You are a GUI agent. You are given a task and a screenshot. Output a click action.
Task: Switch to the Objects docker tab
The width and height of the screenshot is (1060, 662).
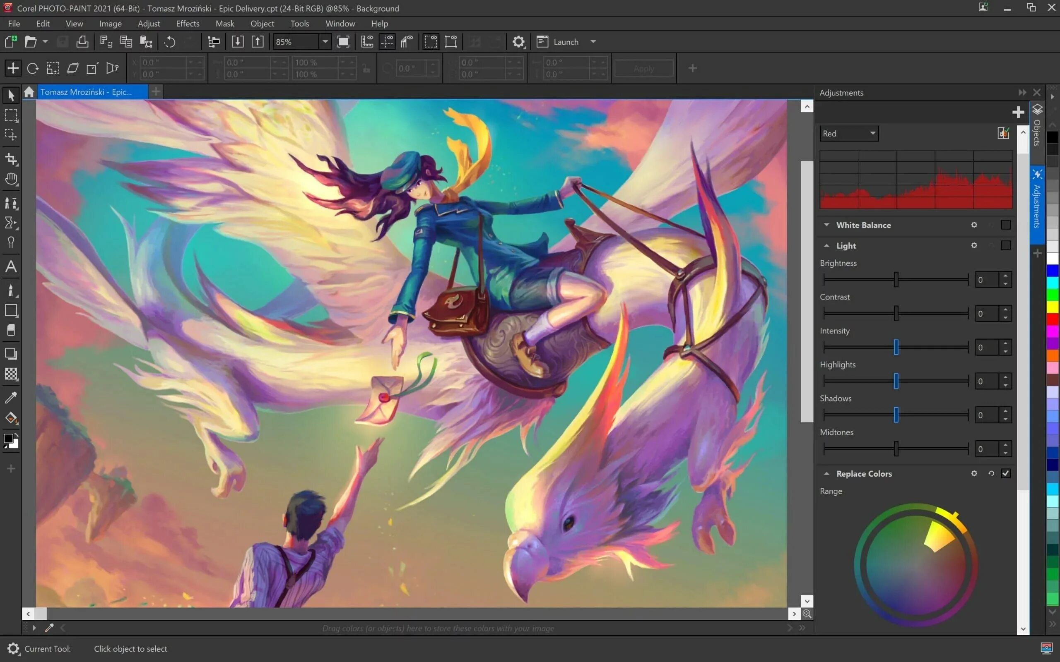point(1037,126)
